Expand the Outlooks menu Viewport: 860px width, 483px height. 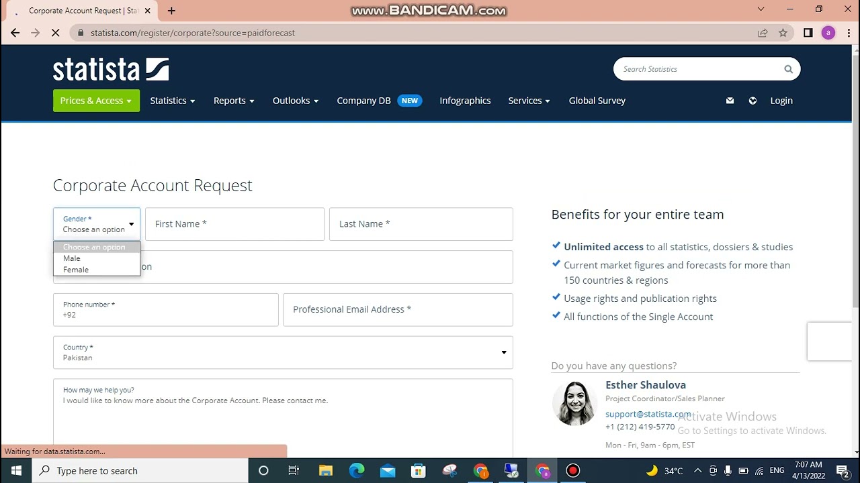[x=296, y=101]
